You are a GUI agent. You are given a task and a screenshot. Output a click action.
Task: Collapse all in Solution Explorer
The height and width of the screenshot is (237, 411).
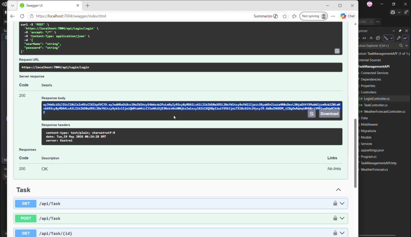click(x=371, y=38)
